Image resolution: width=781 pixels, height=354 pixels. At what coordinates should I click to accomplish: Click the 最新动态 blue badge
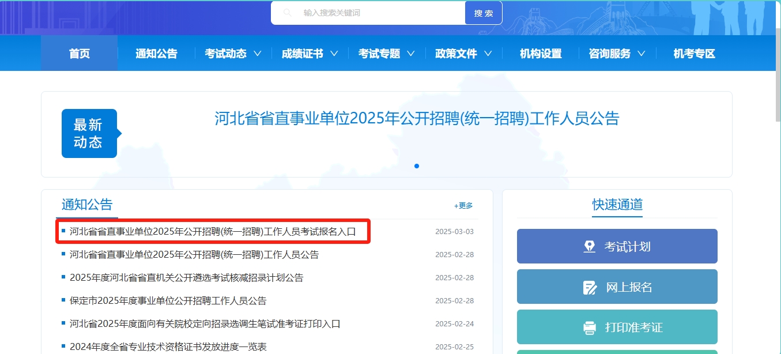(x=89, y=133)
